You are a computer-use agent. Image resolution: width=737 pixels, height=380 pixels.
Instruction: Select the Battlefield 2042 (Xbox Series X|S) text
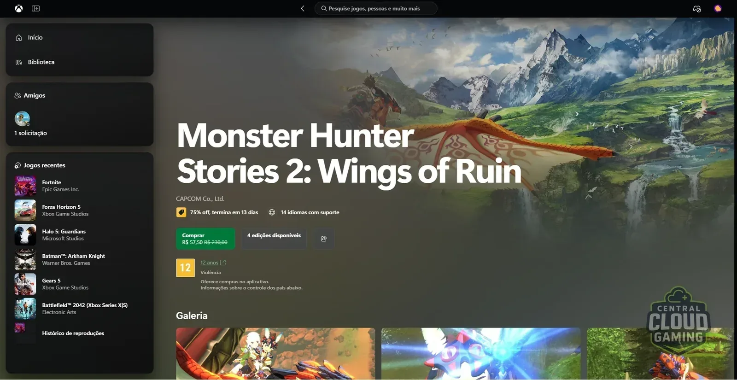[85, 305]
